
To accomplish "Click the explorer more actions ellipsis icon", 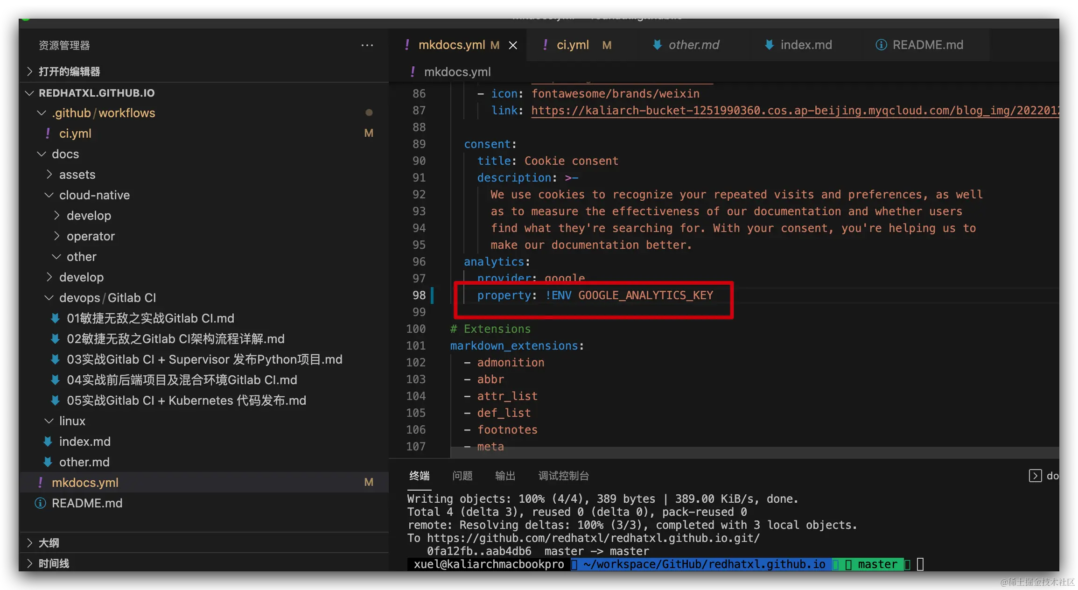I will pos(367,45).
